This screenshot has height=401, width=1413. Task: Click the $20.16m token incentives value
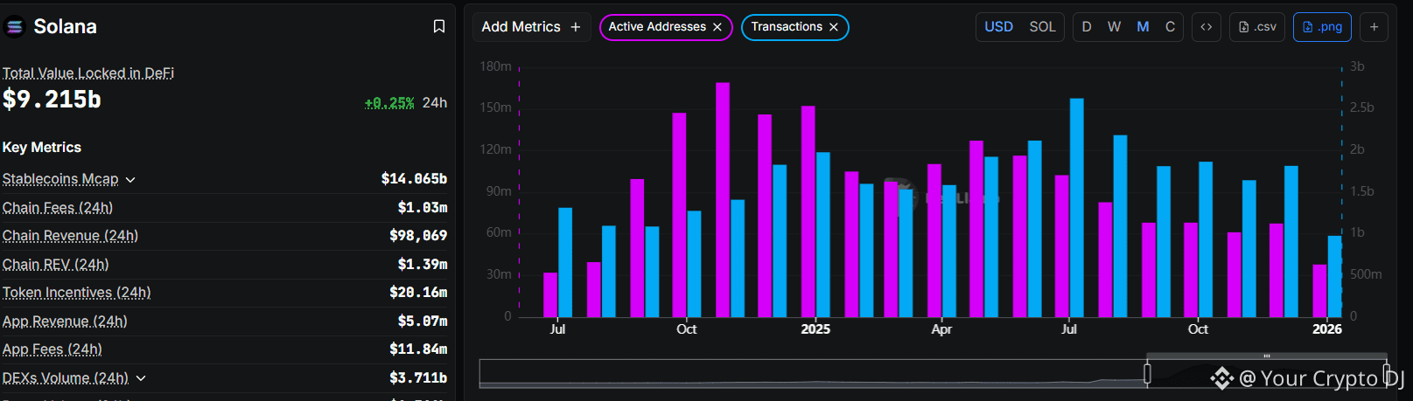pos(418,293)
